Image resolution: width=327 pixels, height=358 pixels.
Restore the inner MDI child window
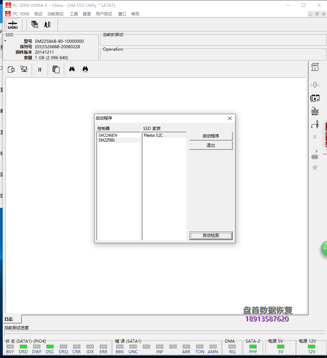click(x=317, y=14)
